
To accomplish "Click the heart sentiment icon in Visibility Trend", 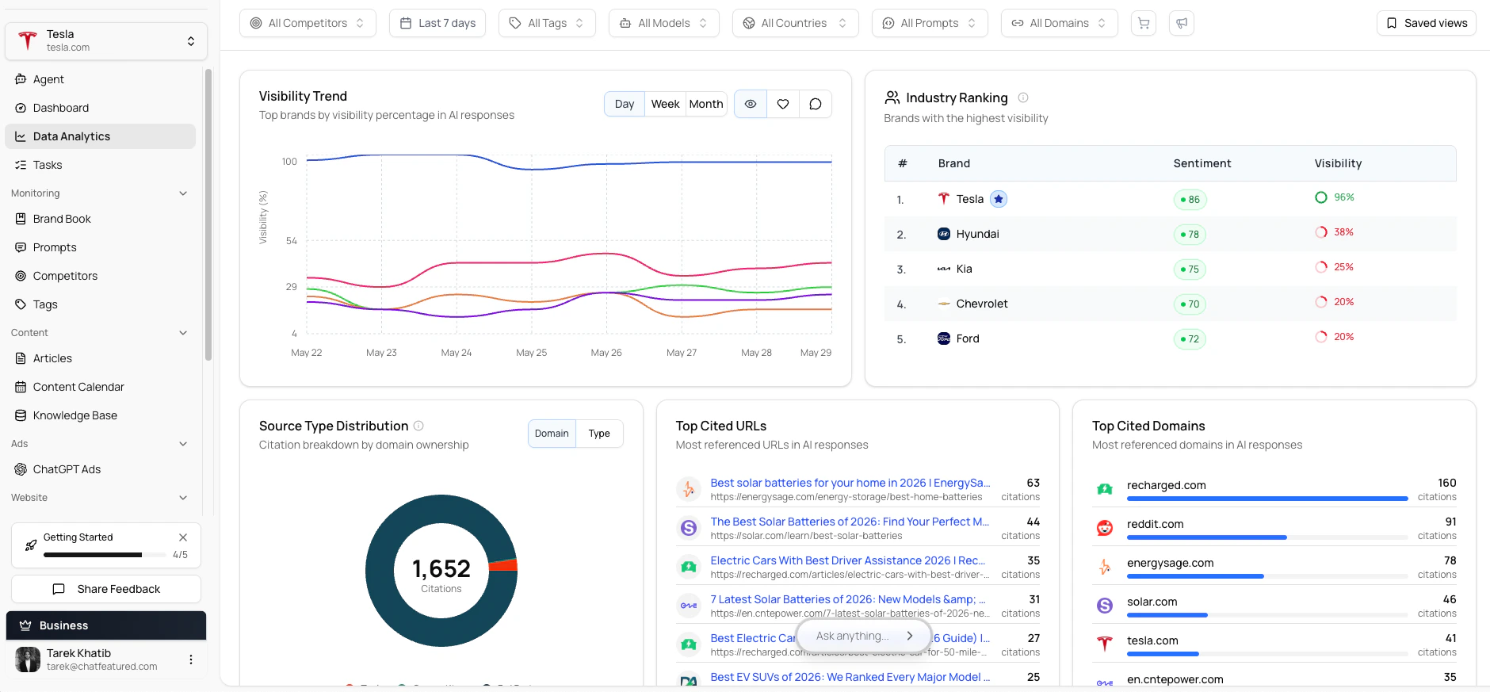I will tap(783, 104).
